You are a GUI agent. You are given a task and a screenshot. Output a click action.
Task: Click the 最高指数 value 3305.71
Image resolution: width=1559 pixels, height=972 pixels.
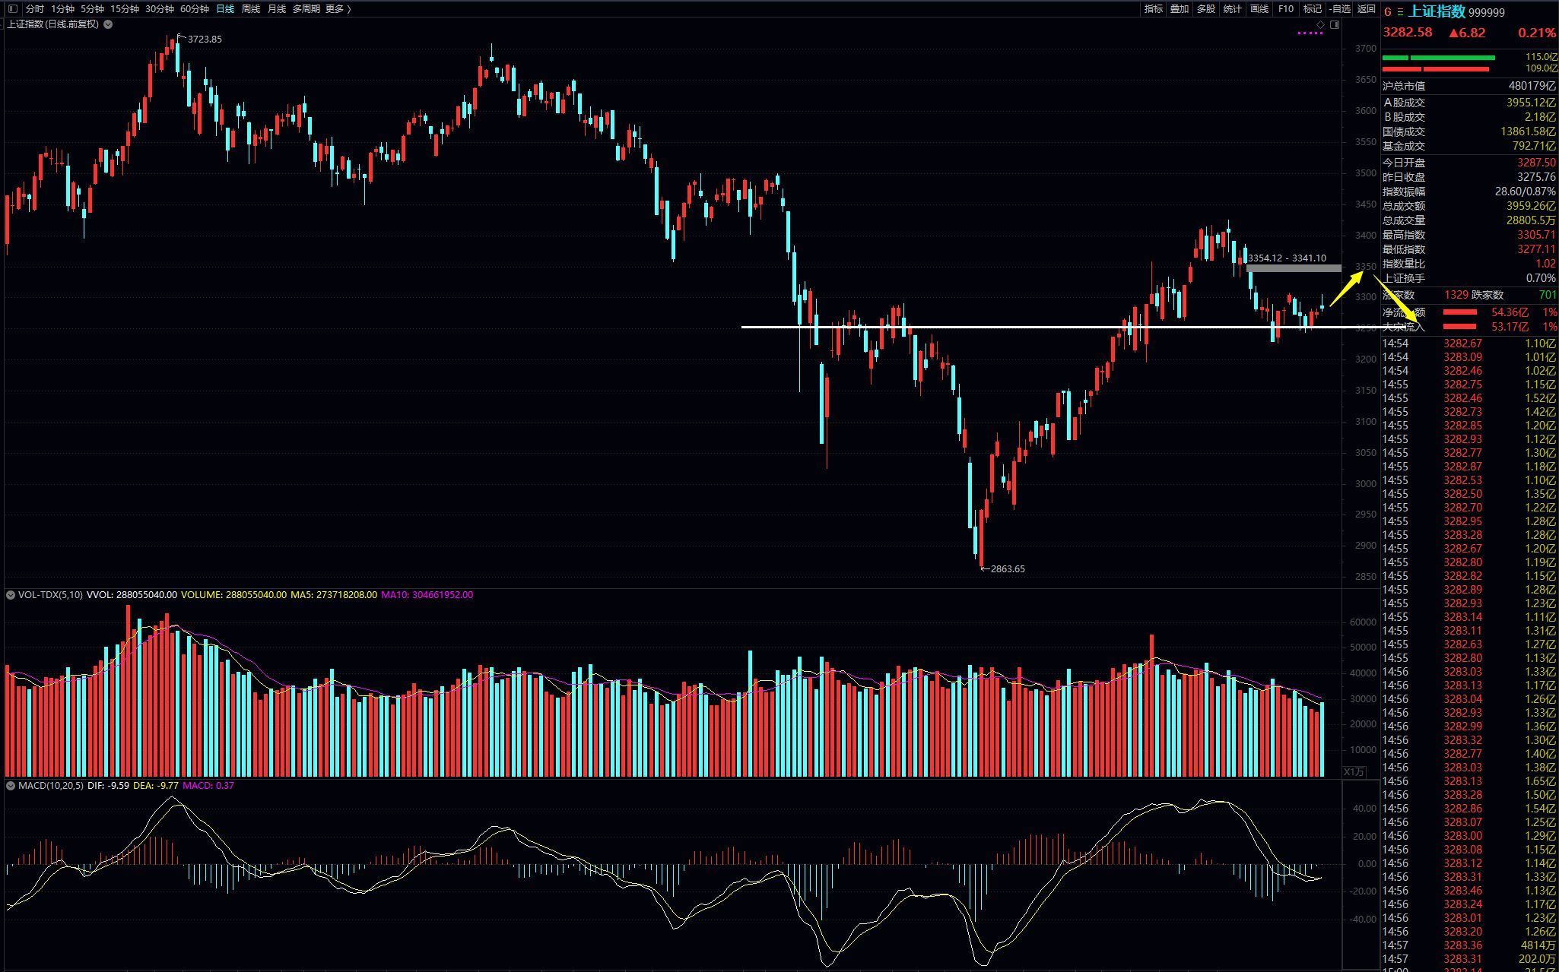(1536, 235)
